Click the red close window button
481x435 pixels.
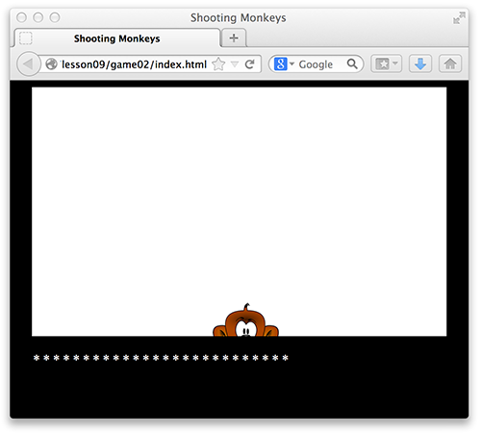point(21,17)
